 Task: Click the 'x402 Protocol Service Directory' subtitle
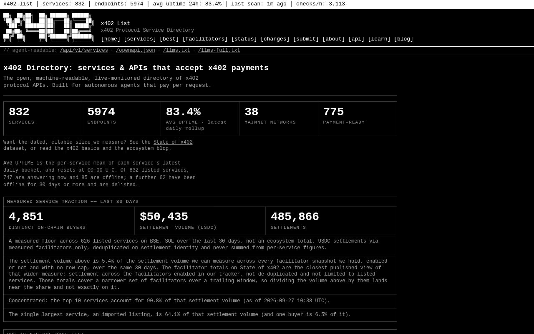[147, 30]
